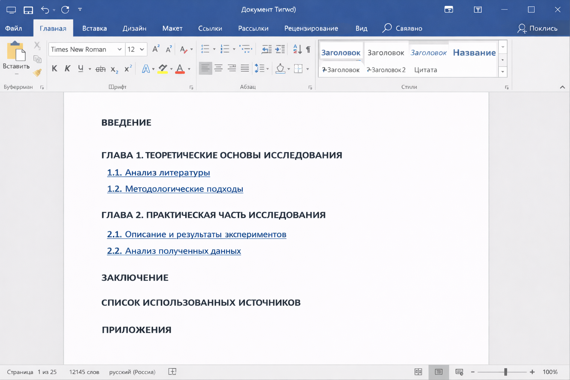Apply yellow text highlight color

(163, 68)
